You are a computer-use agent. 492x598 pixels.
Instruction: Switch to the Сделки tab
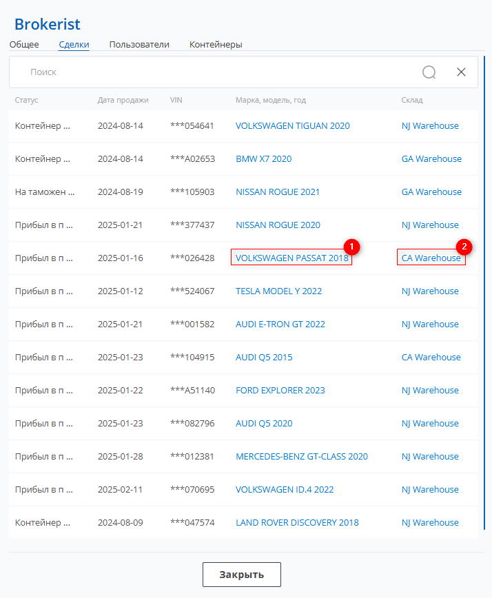pos(74,45)
